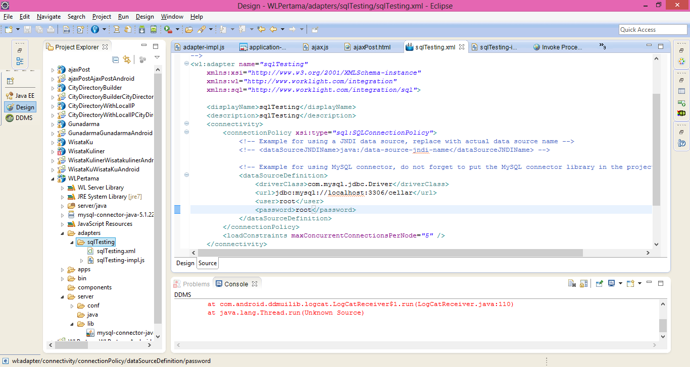
Task: Click the Open Console icon
Action: pyautogui.click(x=630, y=284)
